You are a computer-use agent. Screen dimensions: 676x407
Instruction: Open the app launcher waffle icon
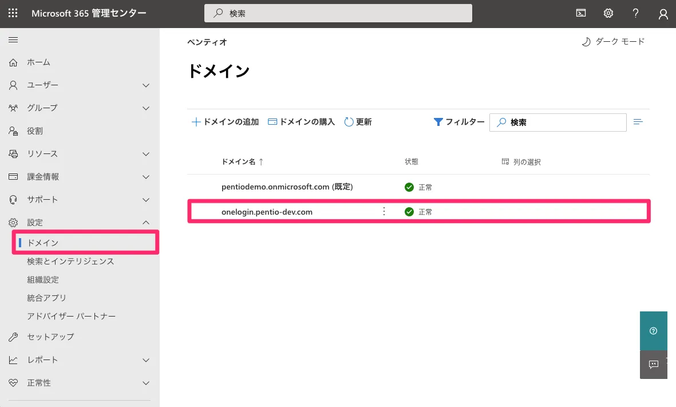click(13, 13)
